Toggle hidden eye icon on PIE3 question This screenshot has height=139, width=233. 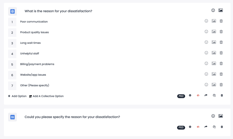(198, 127)
